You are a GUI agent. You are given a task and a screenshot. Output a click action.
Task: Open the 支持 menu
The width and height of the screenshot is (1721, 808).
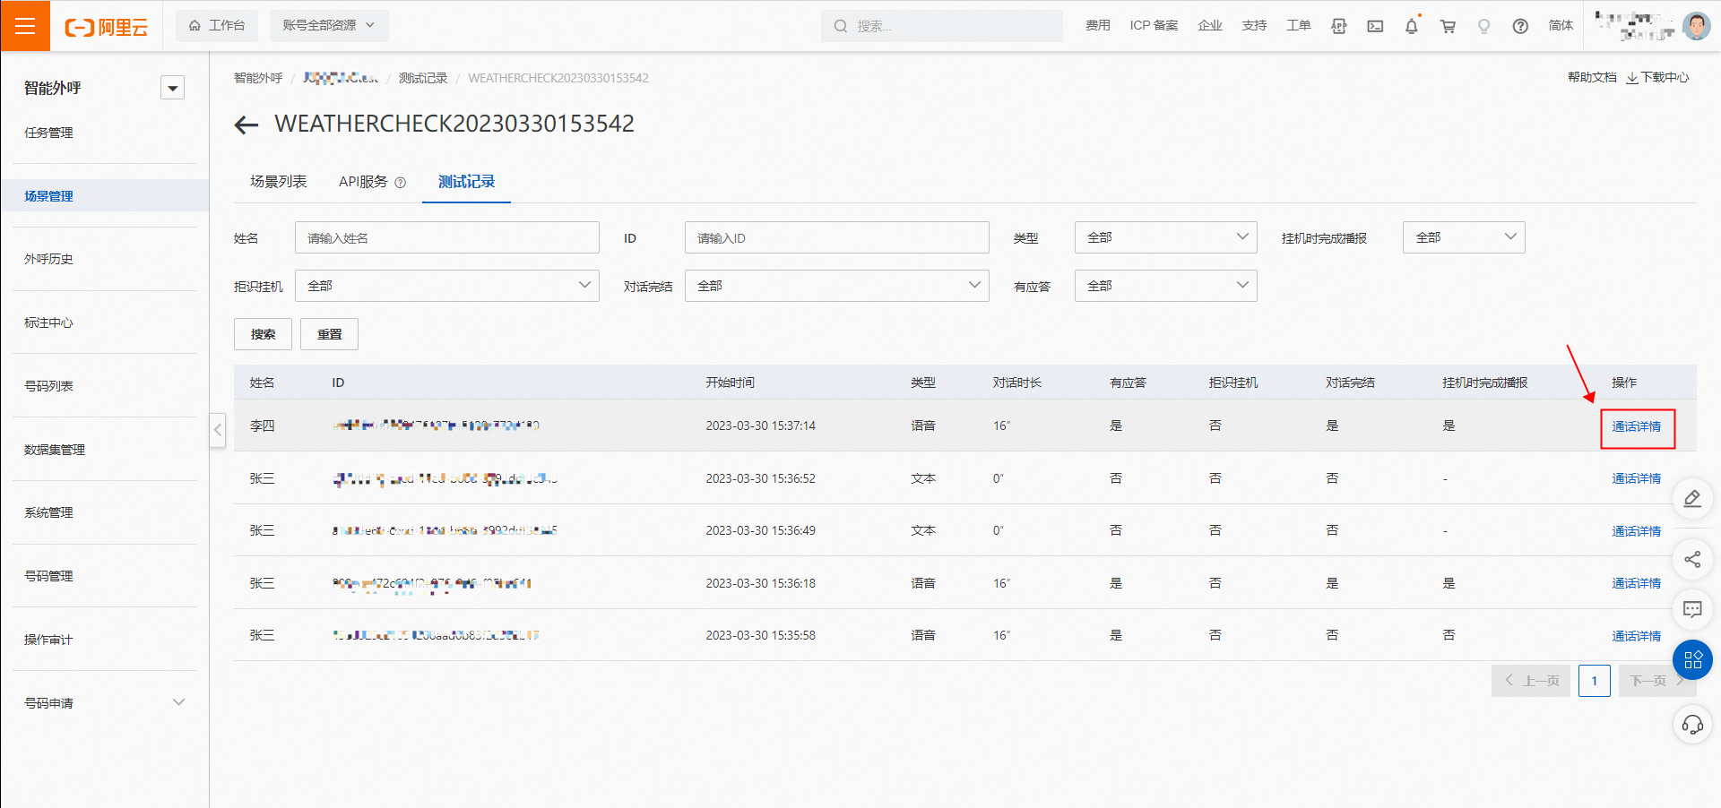point(1254,25)
